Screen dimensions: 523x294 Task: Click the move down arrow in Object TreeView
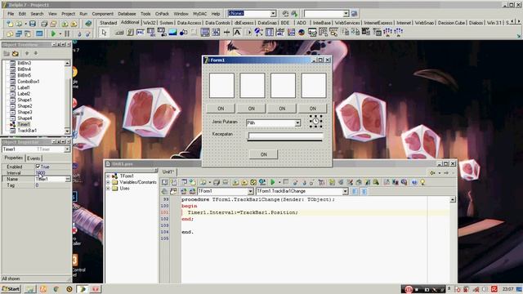click(x=36, y=53)
